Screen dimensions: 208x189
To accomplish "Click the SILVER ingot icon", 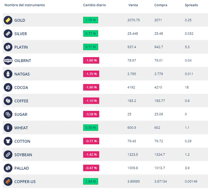I will coord(8,34).
